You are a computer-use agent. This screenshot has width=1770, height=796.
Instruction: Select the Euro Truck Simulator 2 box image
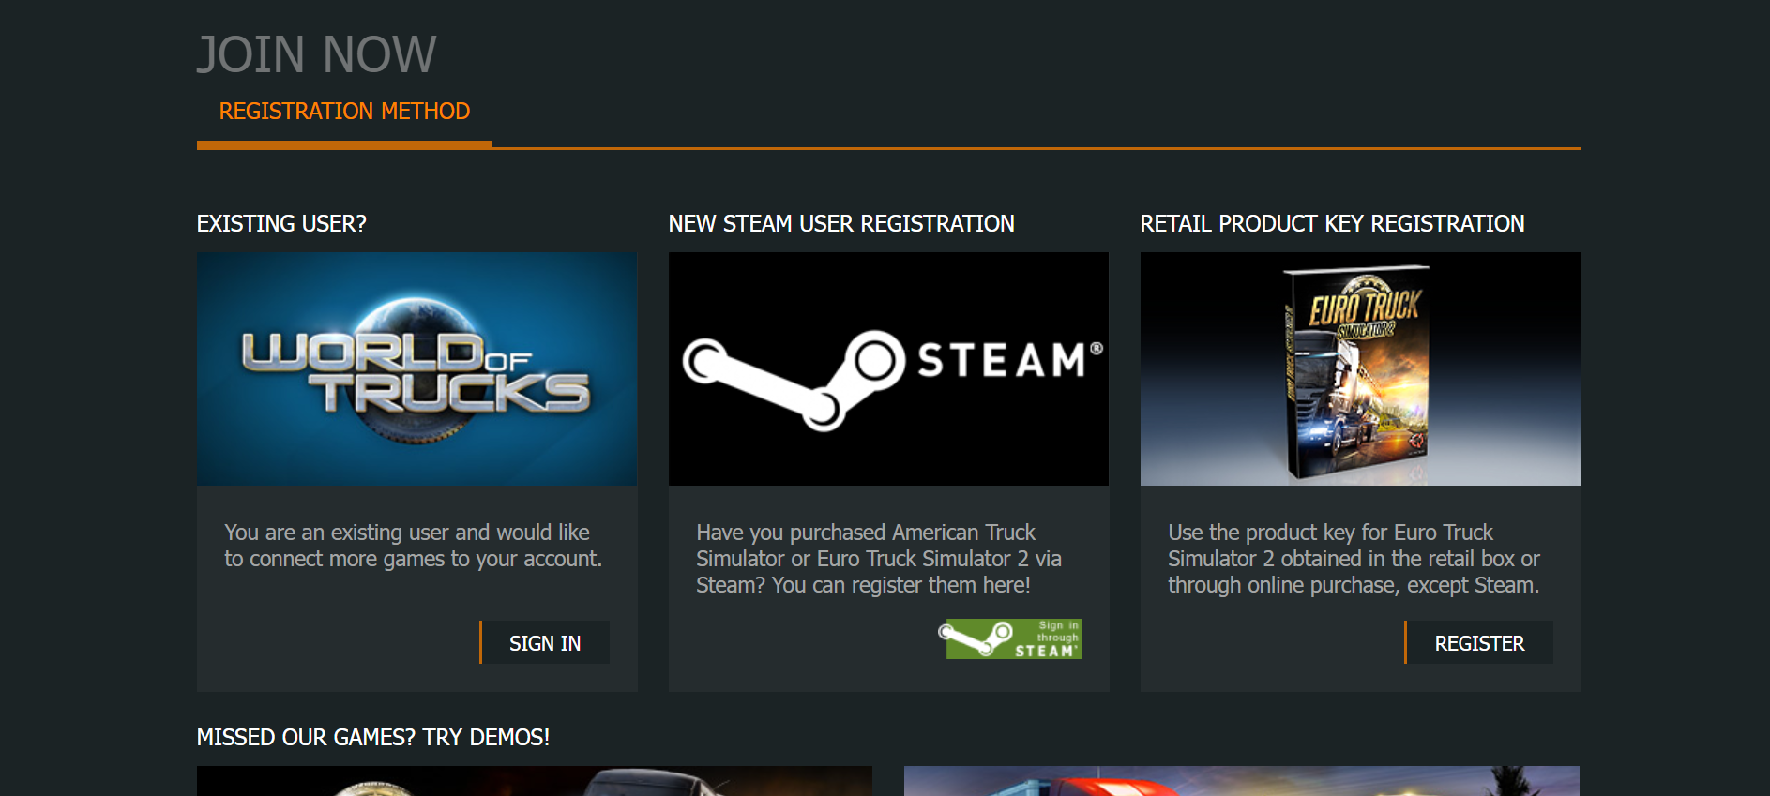click(1360, 368)
